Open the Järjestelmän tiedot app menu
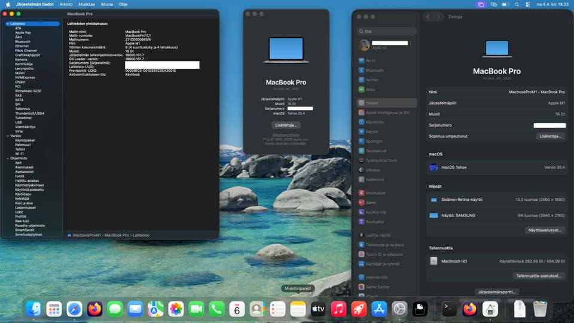Viewport: 574px width, 323px height. [35, 4]
